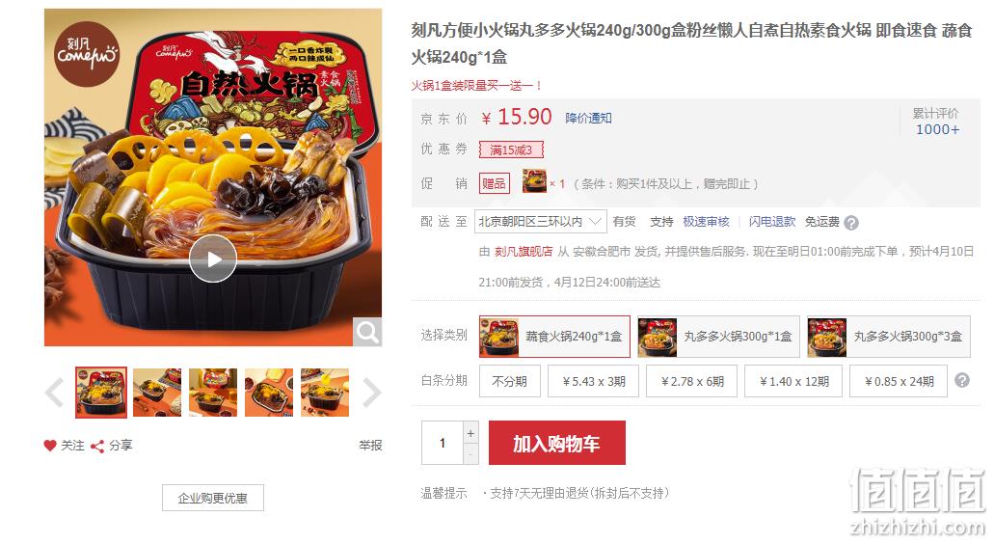
Task: Select the ¥5.43 x 3期 installment option
Action: coord(593,381)
